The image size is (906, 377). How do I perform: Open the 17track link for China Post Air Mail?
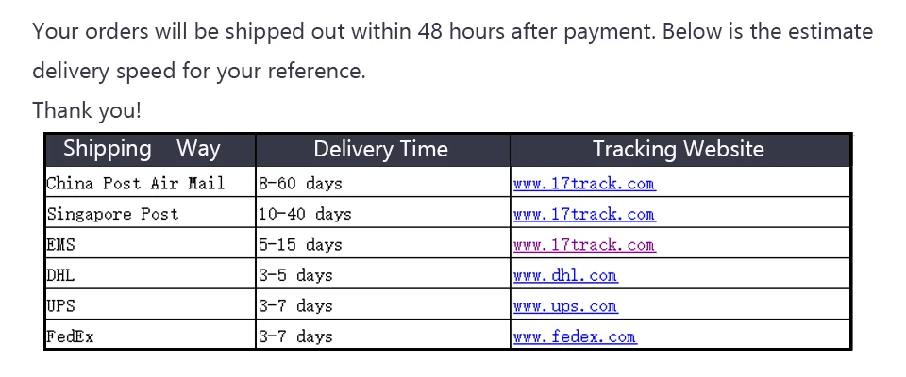coord(584,184)
